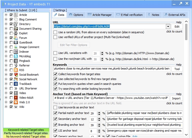Viewport: 192px width, 138px height.
Task: Click the Keywords input field
Action: [x=112, y=69]
